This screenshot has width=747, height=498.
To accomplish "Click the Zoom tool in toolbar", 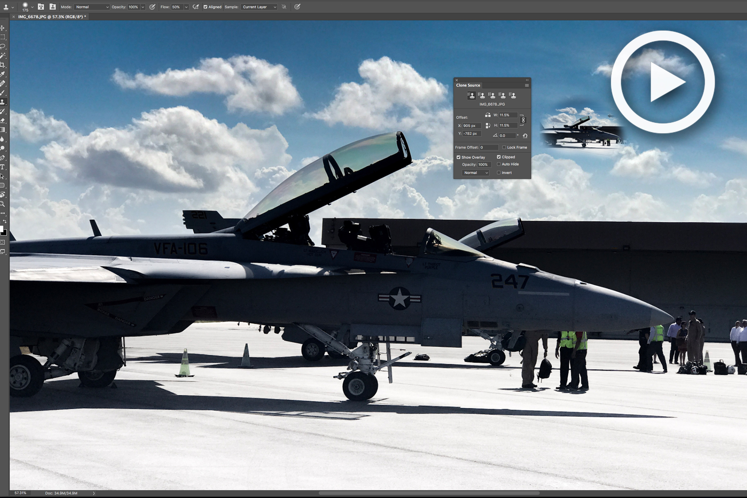I will [5, 203].
